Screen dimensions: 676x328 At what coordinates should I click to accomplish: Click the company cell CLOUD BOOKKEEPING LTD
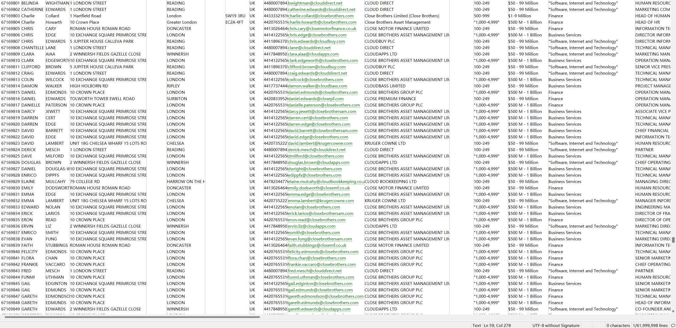click(x=391, y=182)
